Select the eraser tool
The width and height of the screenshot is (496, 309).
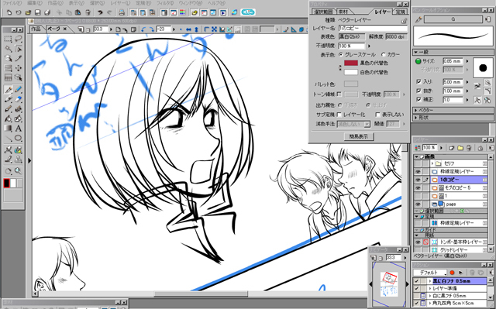[18, 99]
